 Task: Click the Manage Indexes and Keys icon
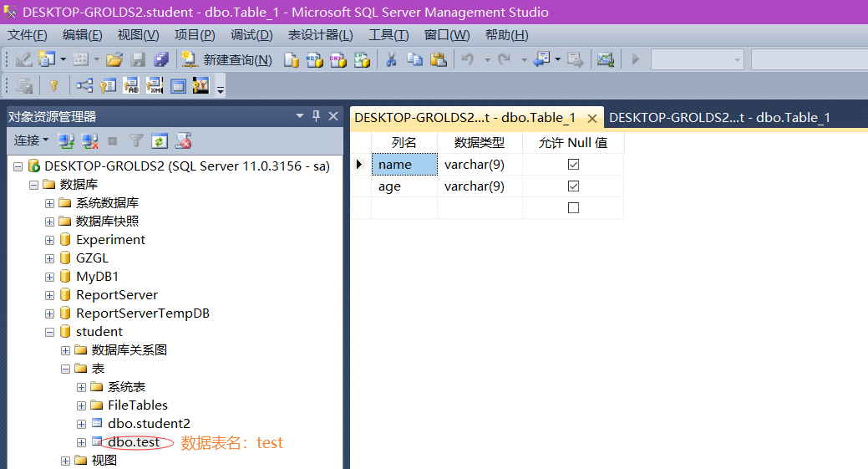(108, 86)
